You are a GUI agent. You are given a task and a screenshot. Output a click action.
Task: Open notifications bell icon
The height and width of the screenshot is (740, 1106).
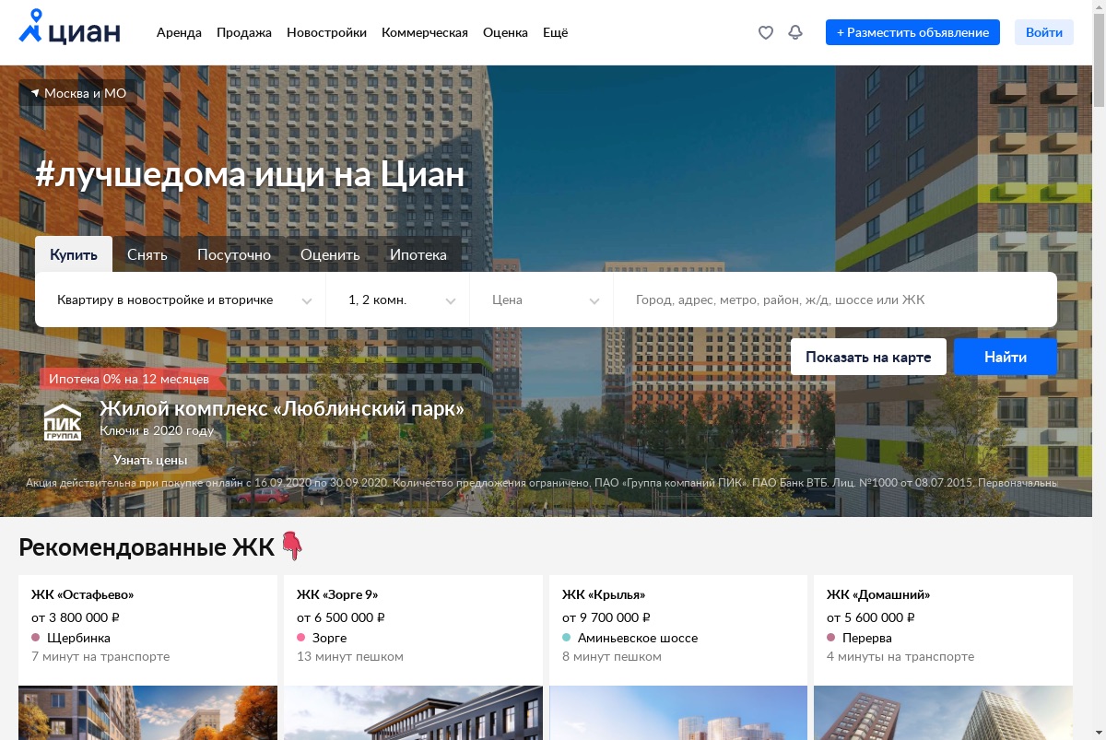click(x=795, y=32)
